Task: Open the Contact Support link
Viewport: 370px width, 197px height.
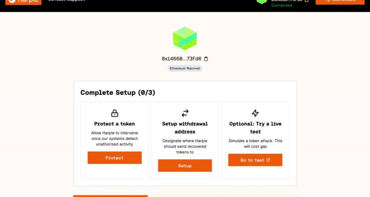Action: coord(67,1)
